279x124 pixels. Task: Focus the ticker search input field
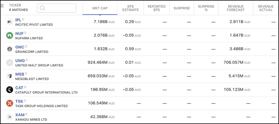coord(57,8)
